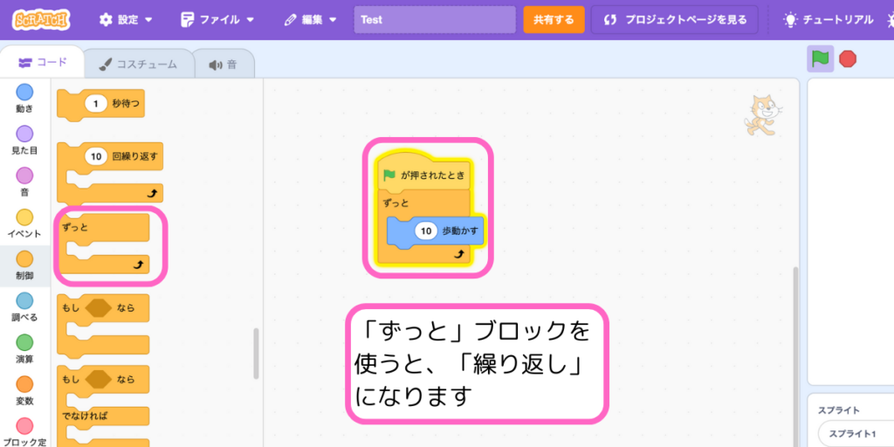The image size is (894, 447).
Task: Open the ファイル file menu
Action: pyautogui.click(x=217, y=20)
